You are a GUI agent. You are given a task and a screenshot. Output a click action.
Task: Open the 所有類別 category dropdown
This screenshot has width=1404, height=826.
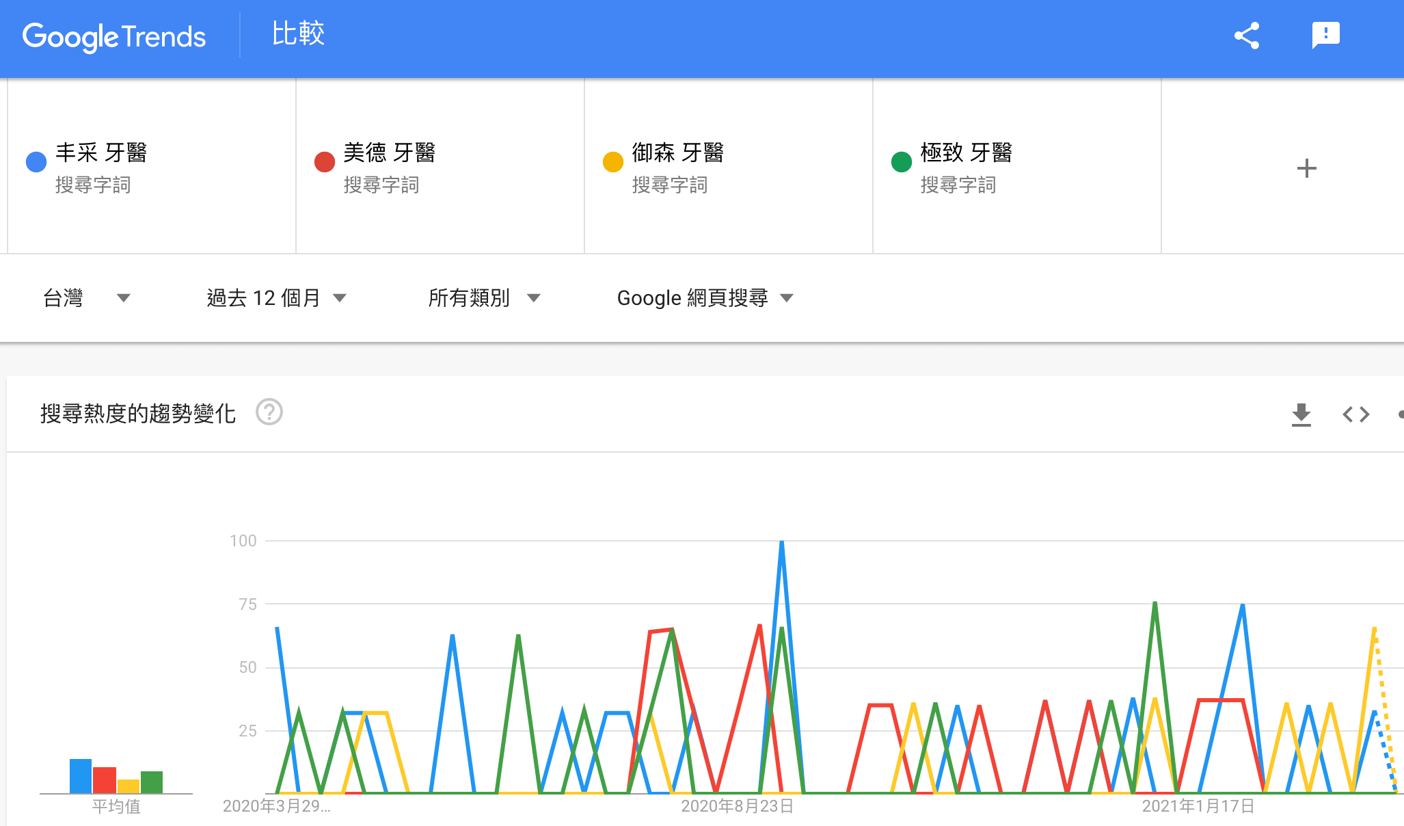point(485,297)
